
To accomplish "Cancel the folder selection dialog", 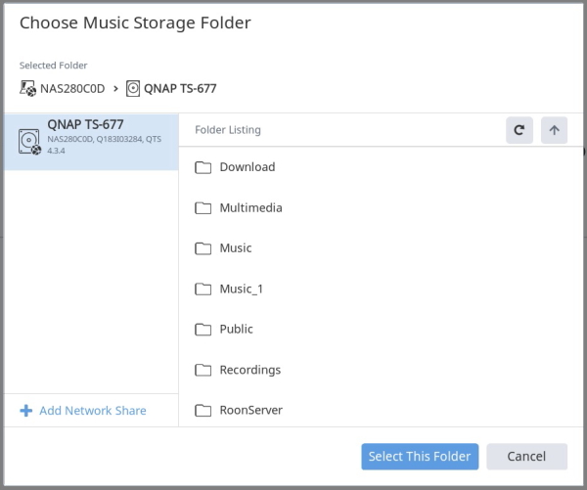I will 526,457.
